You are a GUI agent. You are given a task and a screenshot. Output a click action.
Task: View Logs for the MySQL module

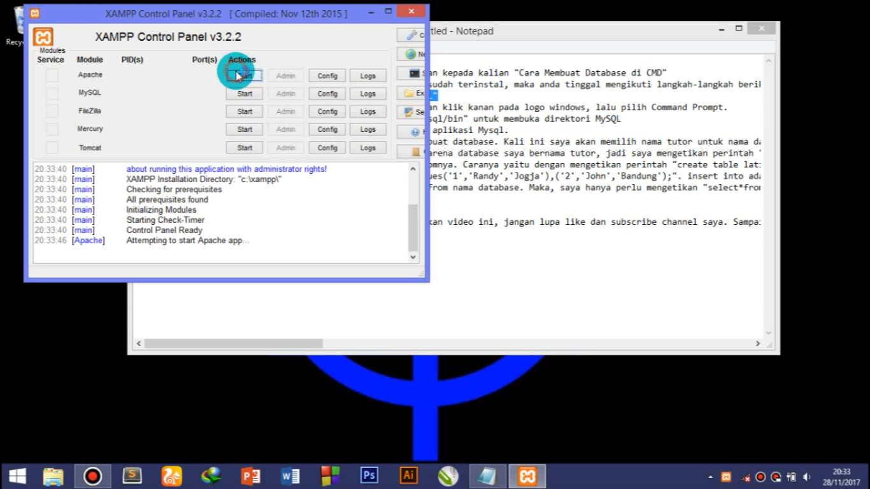(368, 94)
